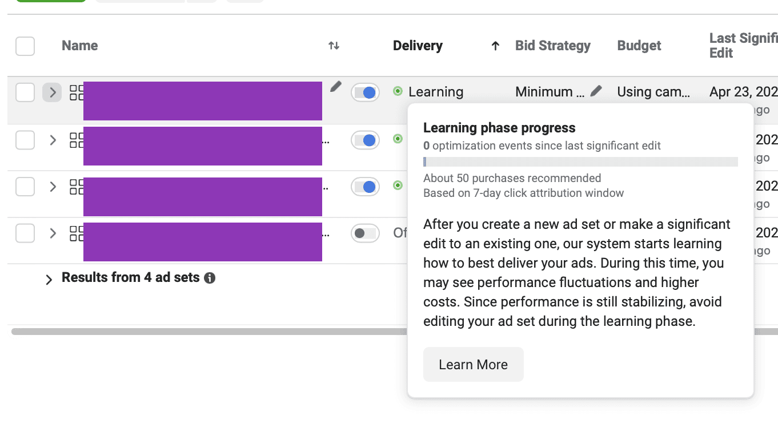
Task: Check the box for the Learning ad set row
Action: [x=25, y=92]
